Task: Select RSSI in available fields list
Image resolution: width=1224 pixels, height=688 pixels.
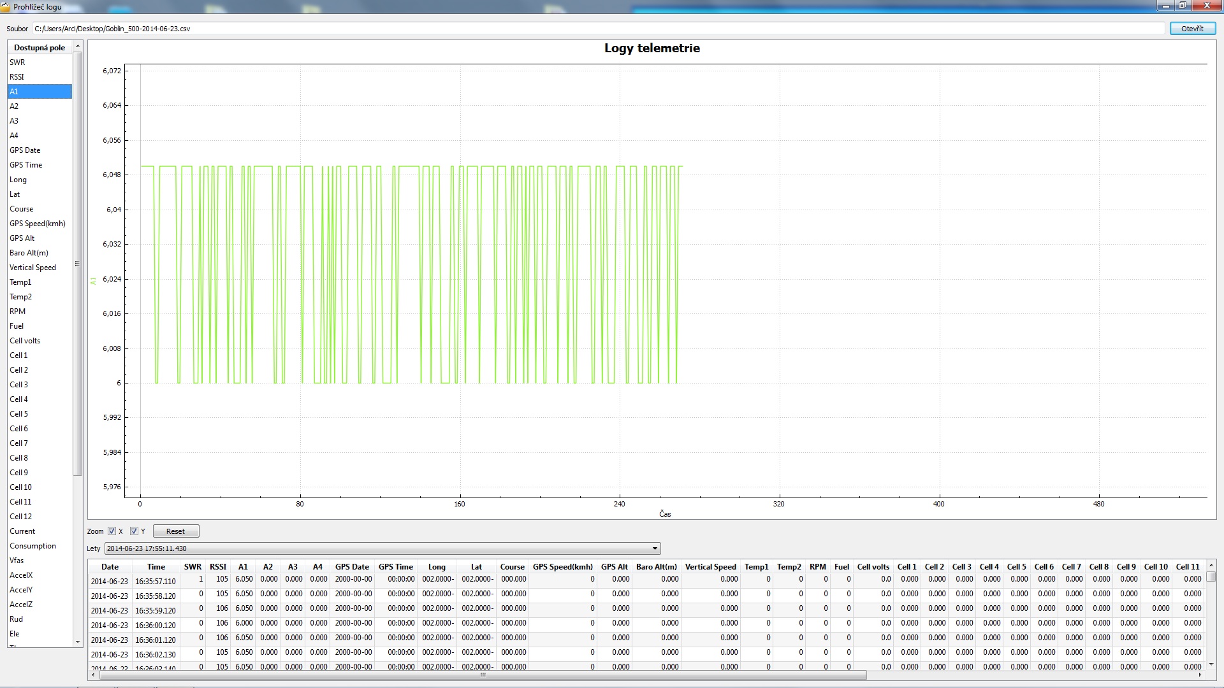Action: 17,77
